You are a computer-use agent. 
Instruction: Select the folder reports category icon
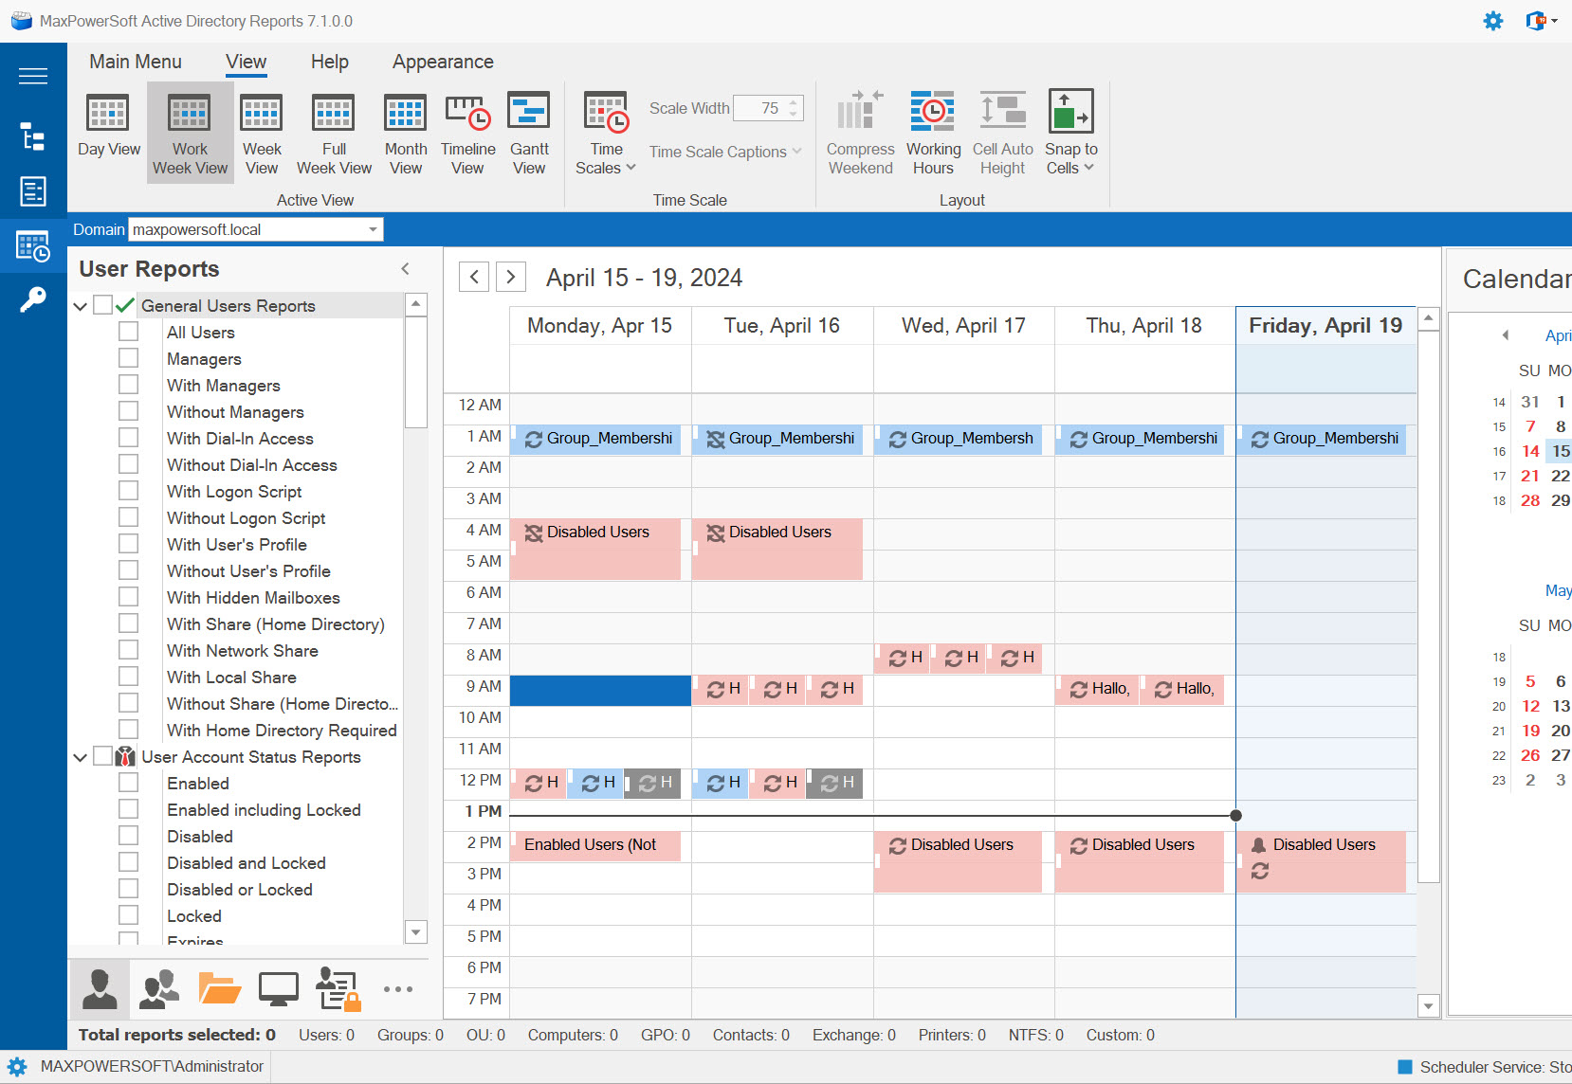(x=219, y=989)
